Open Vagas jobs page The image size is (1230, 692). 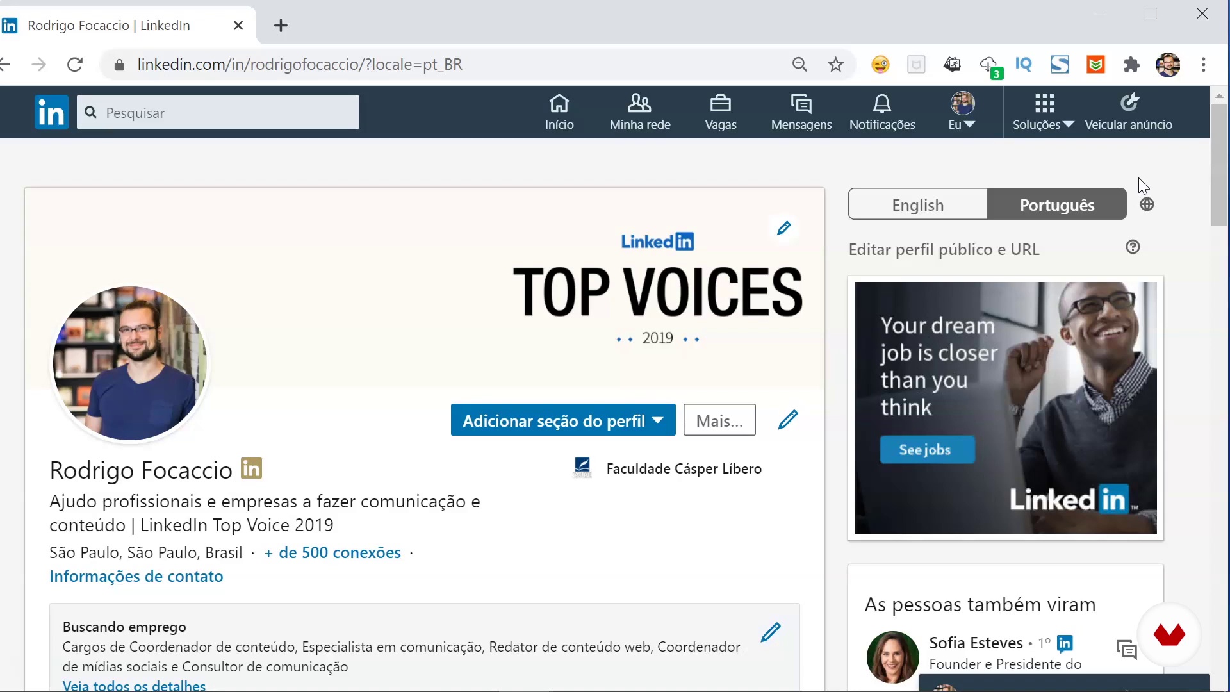[x=721, y=112]
